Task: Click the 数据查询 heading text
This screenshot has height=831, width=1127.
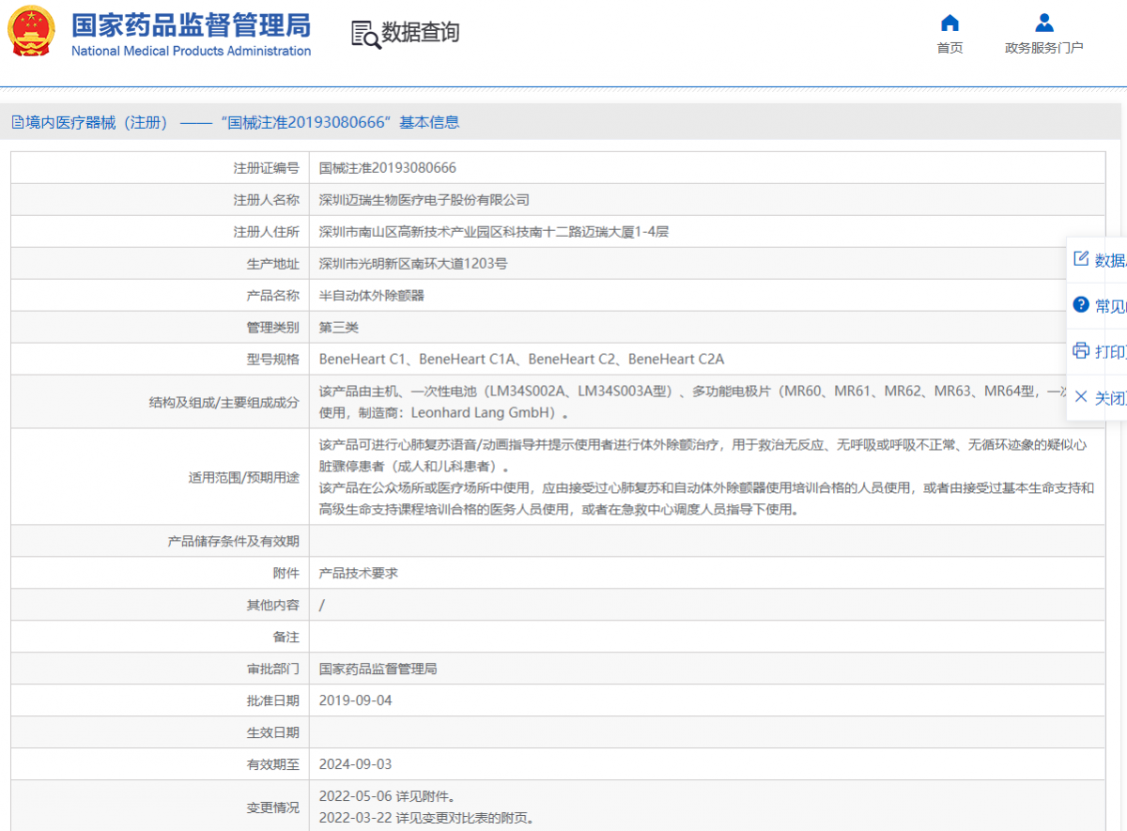Action: click(x=421, y=33)
